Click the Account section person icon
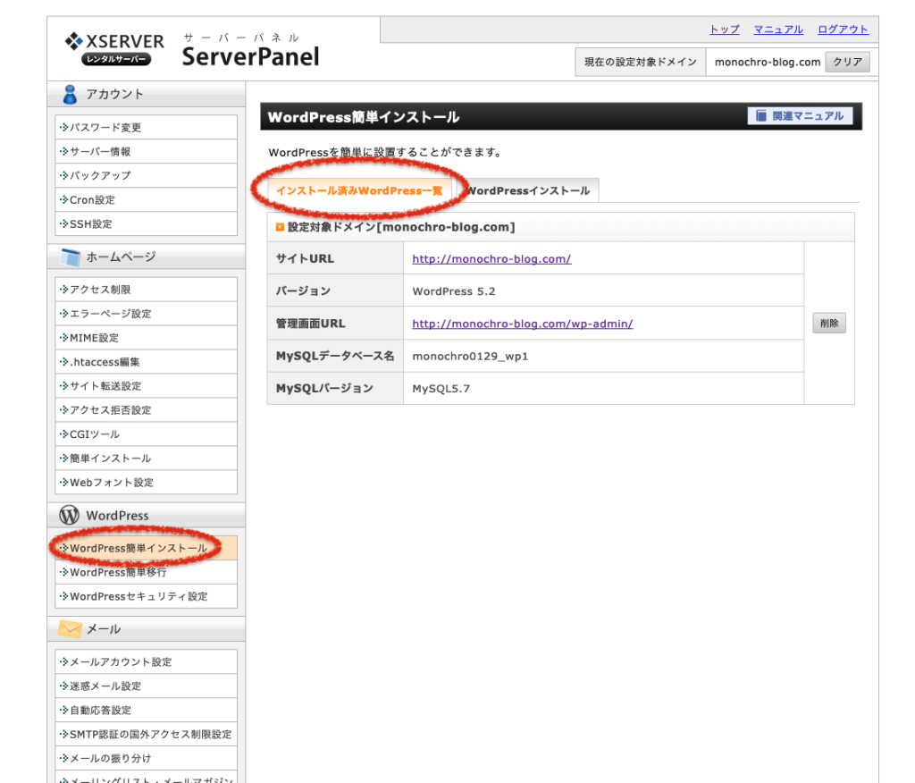Image resolution: width=915 pixels, height=783 pixels. pos(70,94)
